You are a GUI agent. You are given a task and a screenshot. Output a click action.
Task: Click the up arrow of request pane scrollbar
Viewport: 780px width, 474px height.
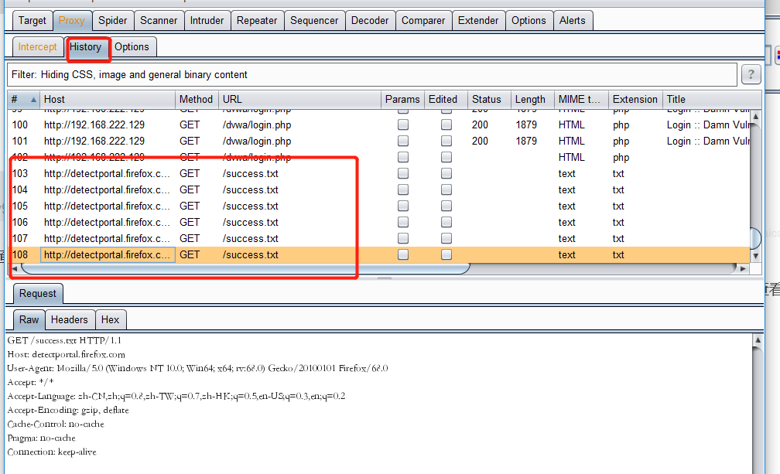[x=758, y=340]
